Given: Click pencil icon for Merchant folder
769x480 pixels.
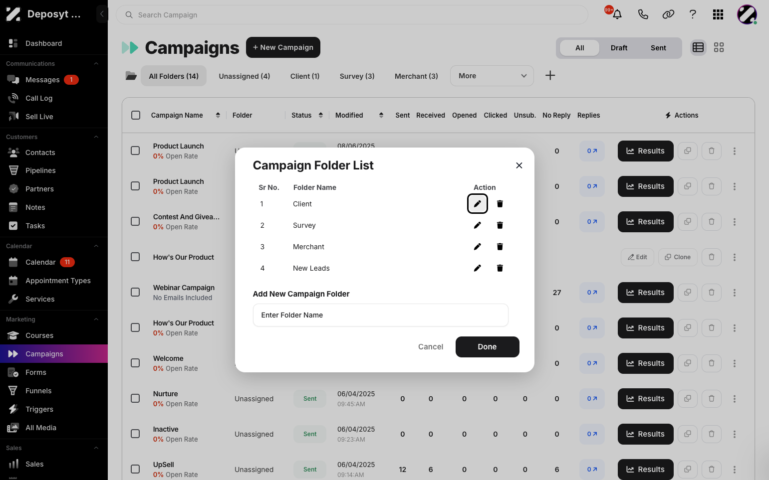Looking at the screenshot, I should [478, 247].
